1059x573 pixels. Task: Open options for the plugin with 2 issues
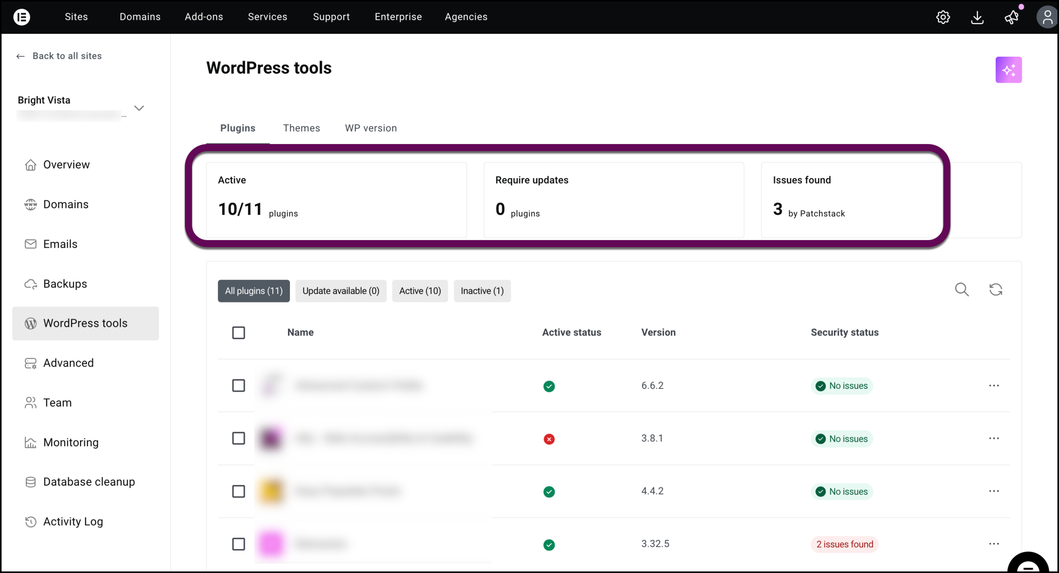coord(994,544)
